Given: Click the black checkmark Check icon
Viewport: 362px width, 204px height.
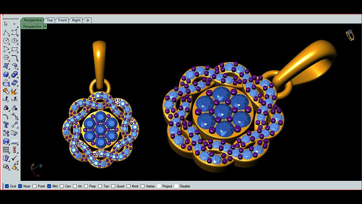Looking at the screenshot, I should pyautogui.click(x=14, y=158).
